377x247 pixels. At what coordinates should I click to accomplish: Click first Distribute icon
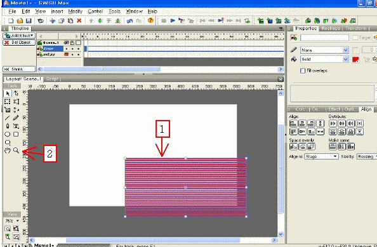(333, 123)
